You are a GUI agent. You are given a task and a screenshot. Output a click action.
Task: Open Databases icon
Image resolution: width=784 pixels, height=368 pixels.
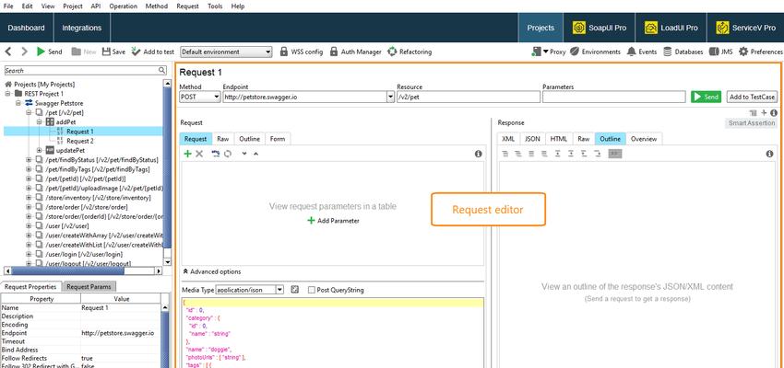[668, 52]
